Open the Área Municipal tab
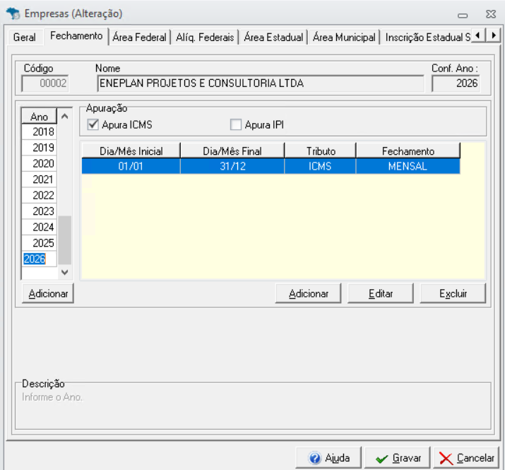Screen dimensions: 505x470 tap(344, 37)
